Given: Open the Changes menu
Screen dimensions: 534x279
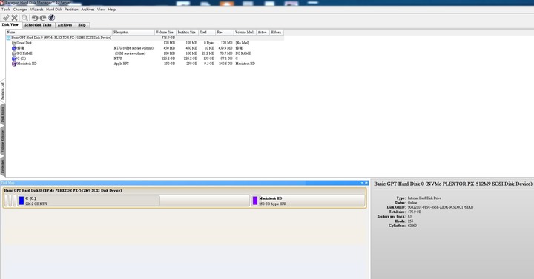Looking at the screenshot, I should pyautogui.click(x=20, y=10).
